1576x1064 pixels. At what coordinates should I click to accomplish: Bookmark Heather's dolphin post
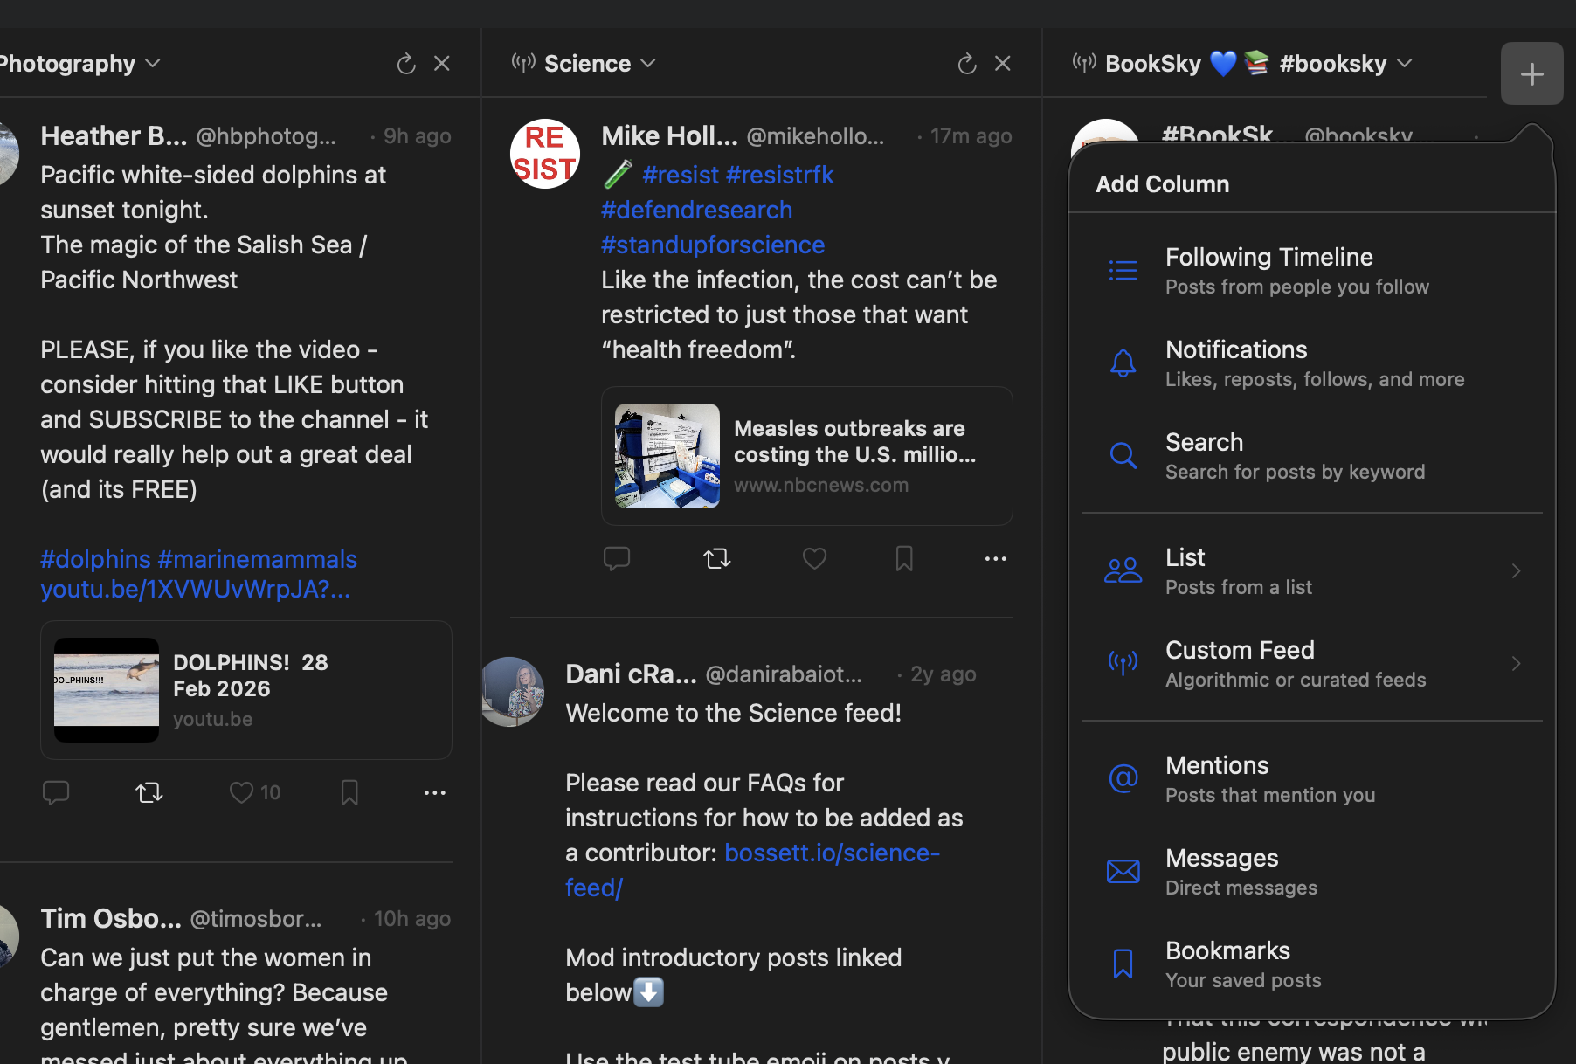(x=349, y=792)
